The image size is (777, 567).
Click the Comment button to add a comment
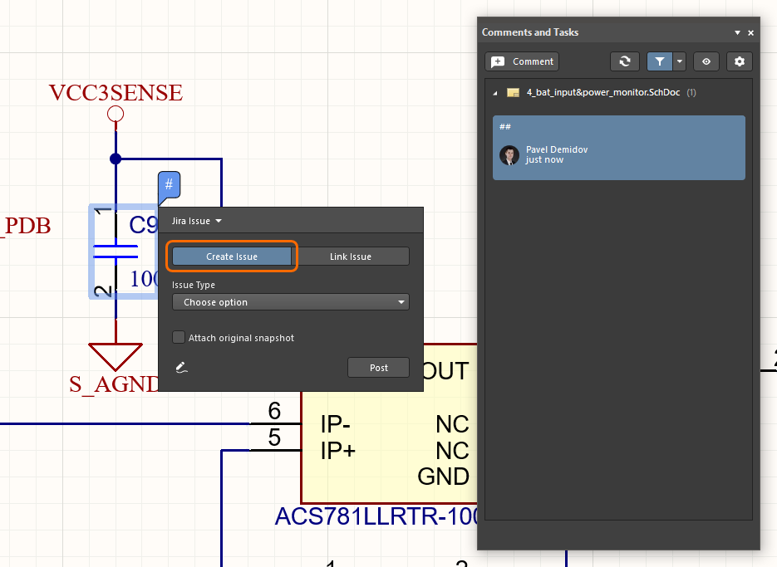coord(522,61)
